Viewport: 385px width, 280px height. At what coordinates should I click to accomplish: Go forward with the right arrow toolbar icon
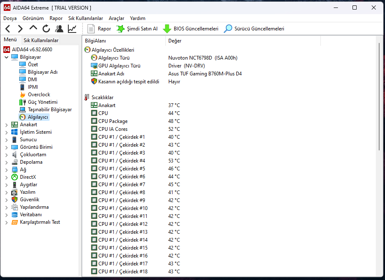tap(20, 29)
